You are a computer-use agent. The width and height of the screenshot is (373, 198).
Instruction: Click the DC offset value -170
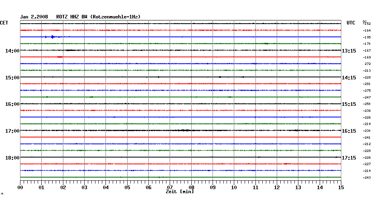367,44
